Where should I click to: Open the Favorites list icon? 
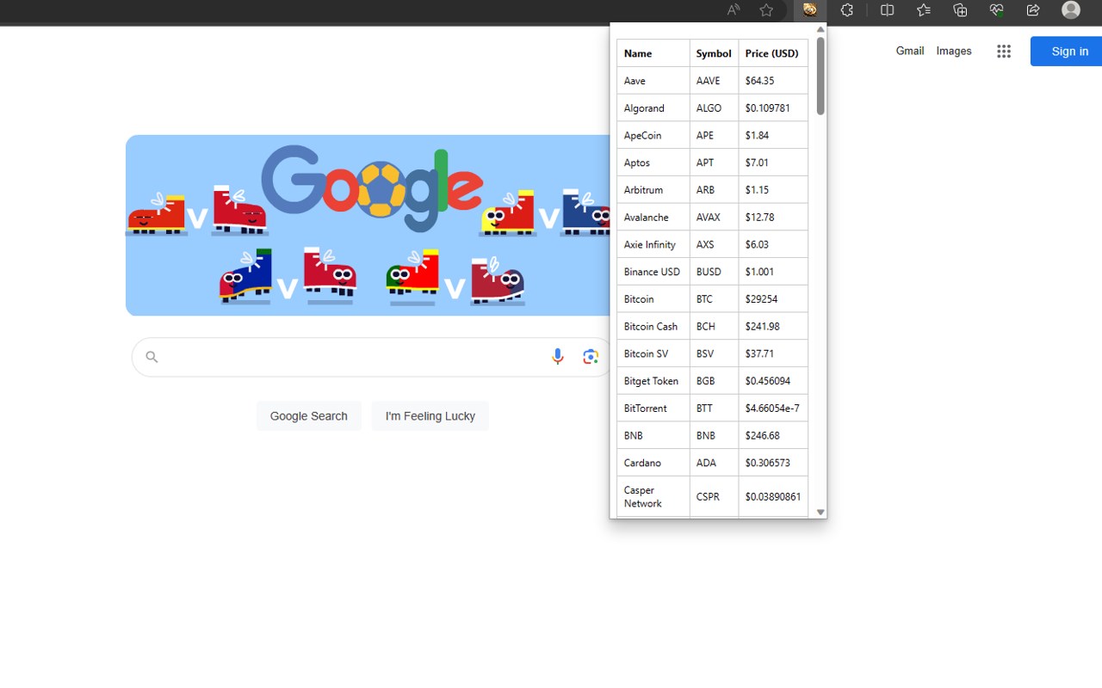[x=924, y=10]
